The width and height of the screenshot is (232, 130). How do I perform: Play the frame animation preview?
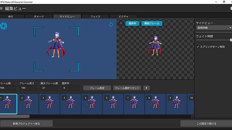point(147,88)
